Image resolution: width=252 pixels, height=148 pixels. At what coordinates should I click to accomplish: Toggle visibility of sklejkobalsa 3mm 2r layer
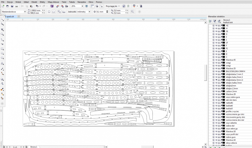point(216,80)
